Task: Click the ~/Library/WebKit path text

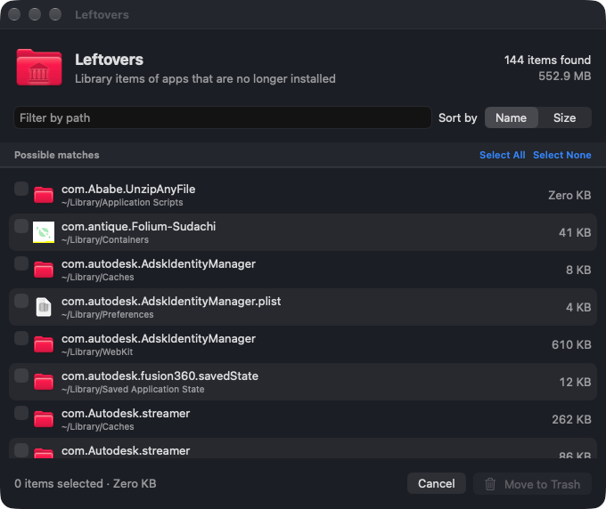Action: coord(97,351)
